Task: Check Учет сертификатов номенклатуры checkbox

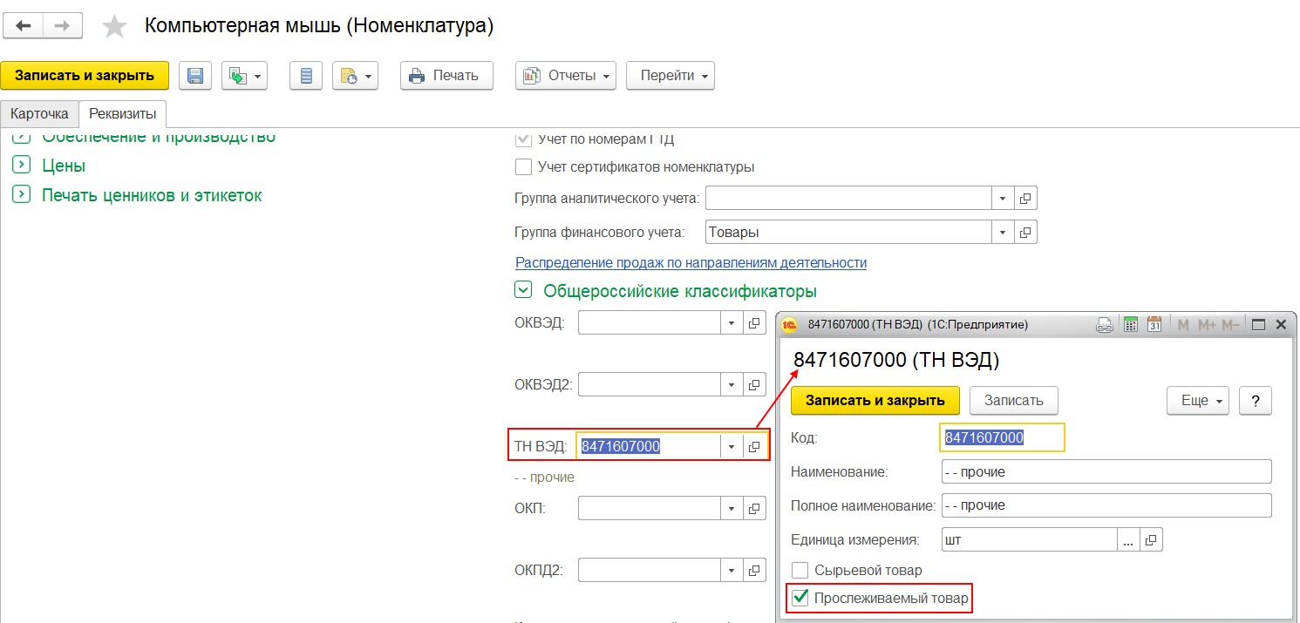Action: [x=523, y=166]
